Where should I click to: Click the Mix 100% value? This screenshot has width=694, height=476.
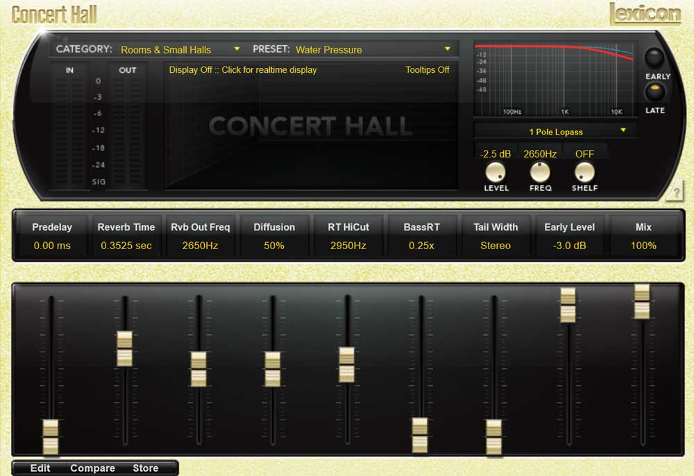coord(643,246)
